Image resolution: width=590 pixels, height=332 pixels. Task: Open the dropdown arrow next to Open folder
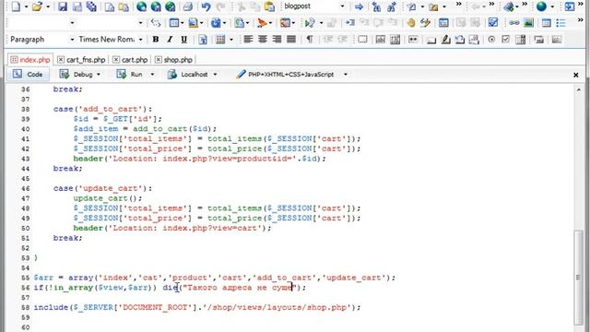pos(47,6)
